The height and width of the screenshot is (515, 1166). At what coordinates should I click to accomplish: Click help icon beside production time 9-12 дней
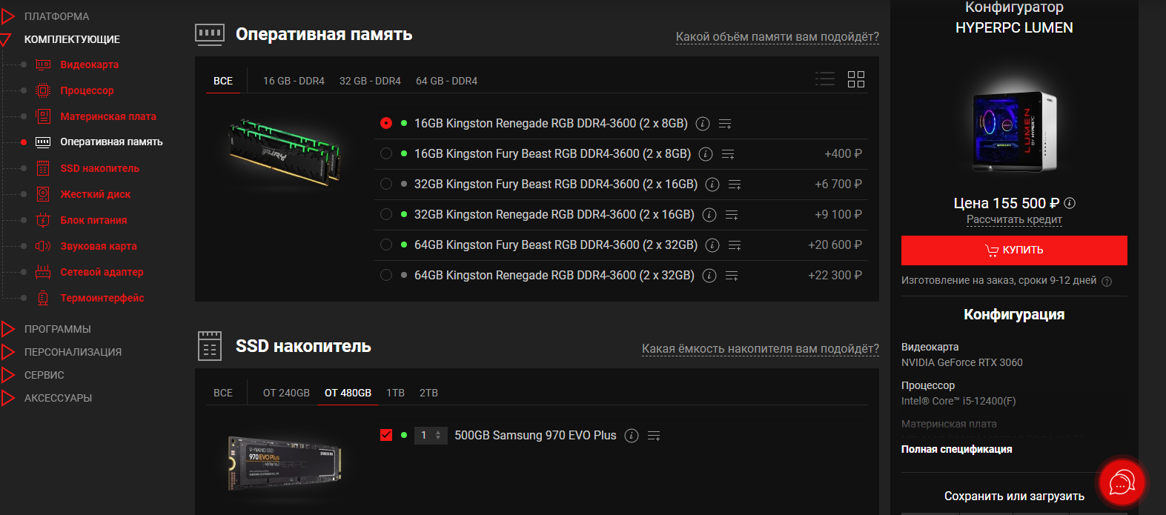pos(1107,282)
